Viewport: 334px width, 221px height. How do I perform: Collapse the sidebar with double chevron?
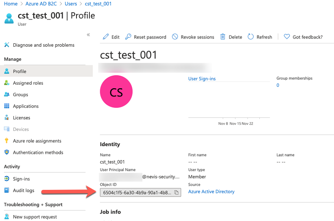[88, 35]
